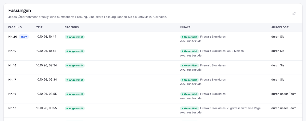Click the Ergebnis column header

coord(72,27)
